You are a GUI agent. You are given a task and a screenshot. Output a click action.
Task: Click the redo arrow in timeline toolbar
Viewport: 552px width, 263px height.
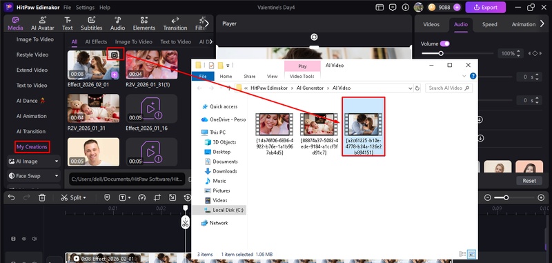[x=27, y=197]
